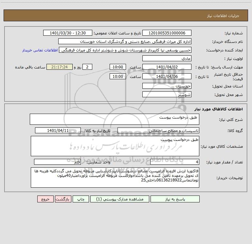Click goods need date 1401/04/11

click(x=58, y=131)
